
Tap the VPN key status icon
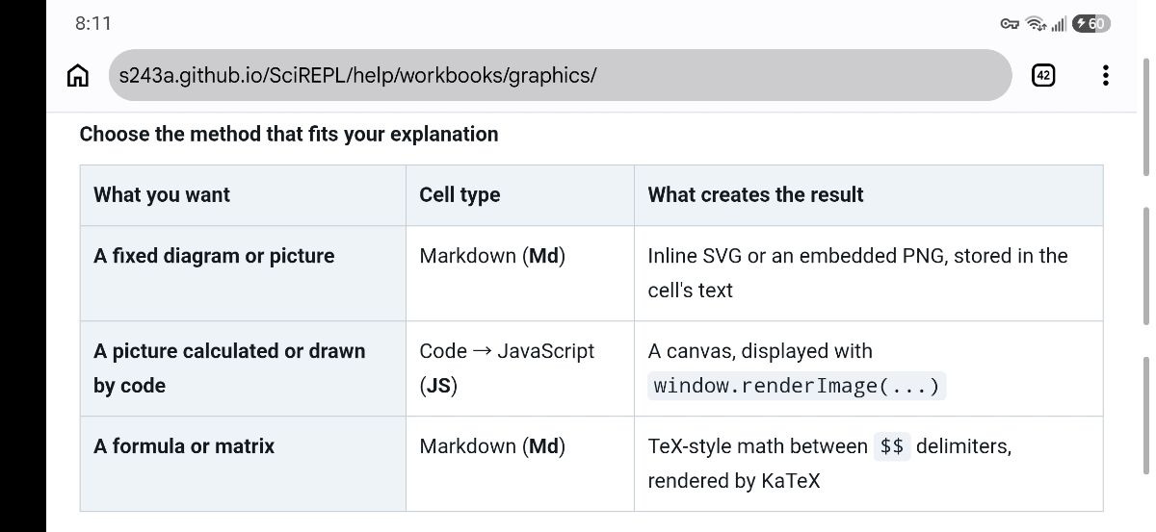[x=1010, y=24]
